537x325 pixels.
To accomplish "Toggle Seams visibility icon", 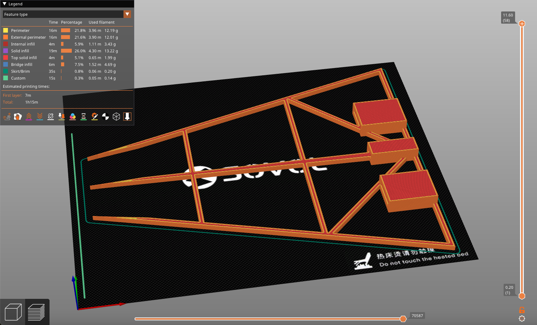I will (x=51, y=116).
